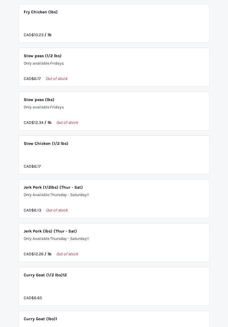228x327 pixels.
Task: Open the Stew Chicken (1/2 lbs) item
Action: (x=46, y=144)
